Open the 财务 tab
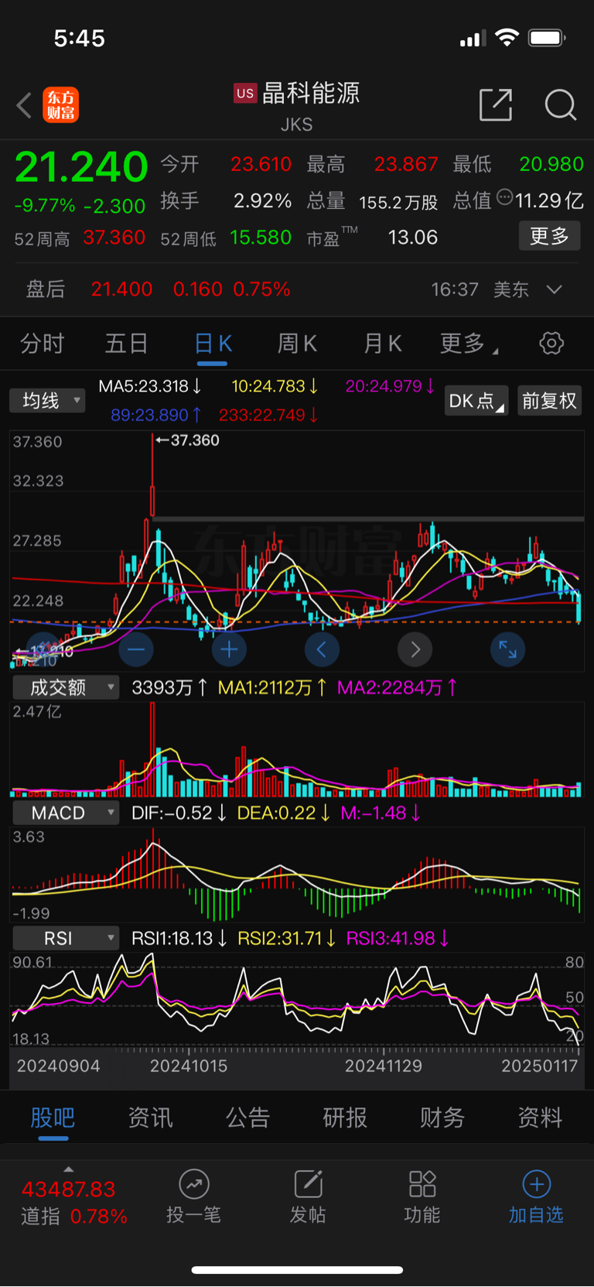 (x=442, y=1118)
